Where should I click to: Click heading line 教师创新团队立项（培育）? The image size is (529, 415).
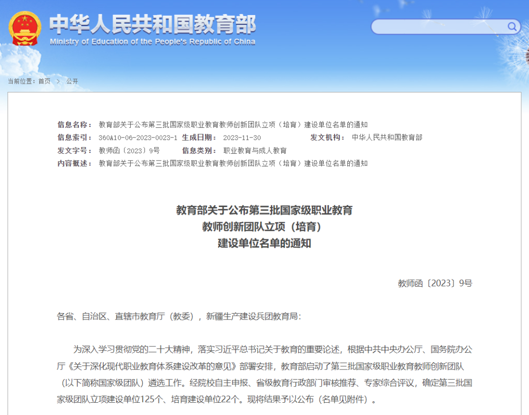(x=263, y=227)
